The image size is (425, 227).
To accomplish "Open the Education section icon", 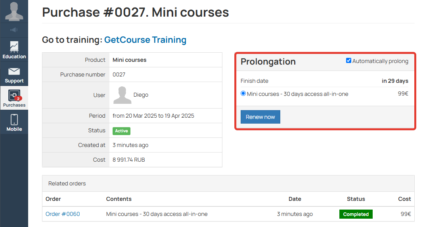I will 14,47.
